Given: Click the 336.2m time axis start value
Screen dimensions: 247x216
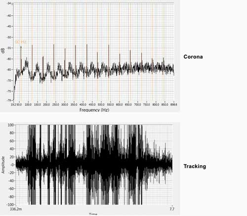Looking at the screenshot, I should 16,209.
